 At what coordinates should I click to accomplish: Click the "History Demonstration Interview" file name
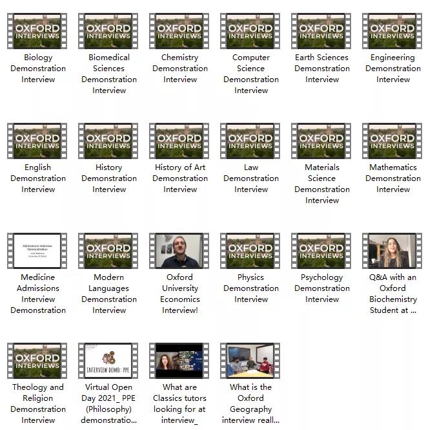pyautogui.click(x=109, y=178)
